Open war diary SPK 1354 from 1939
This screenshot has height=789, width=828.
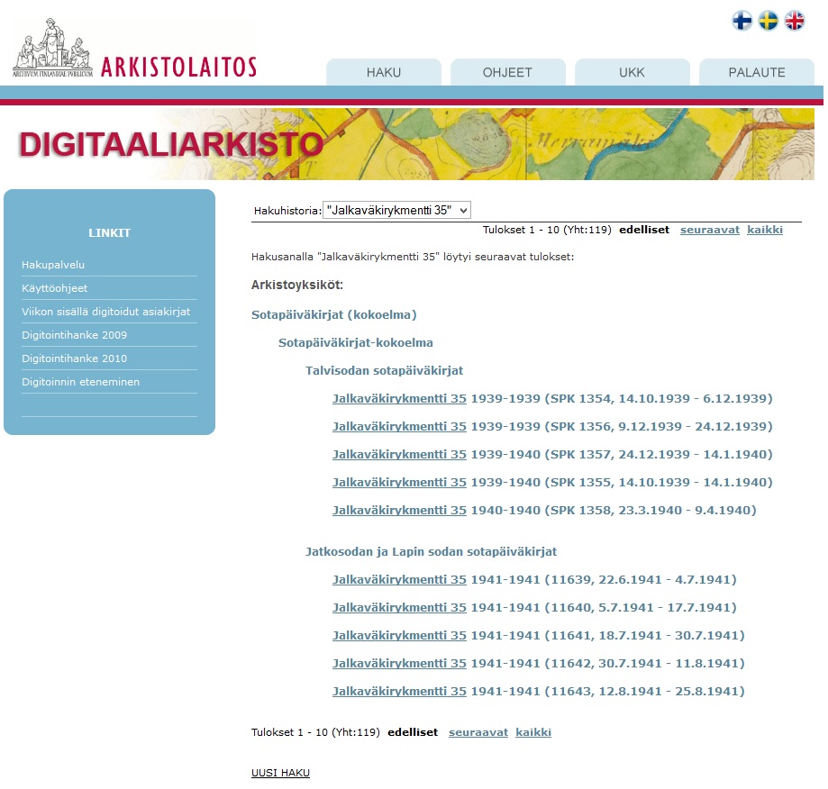(x=399, y=398)
